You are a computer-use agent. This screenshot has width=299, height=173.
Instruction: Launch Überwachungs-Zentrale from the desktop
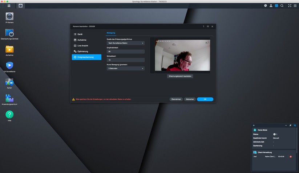(9, 33)
